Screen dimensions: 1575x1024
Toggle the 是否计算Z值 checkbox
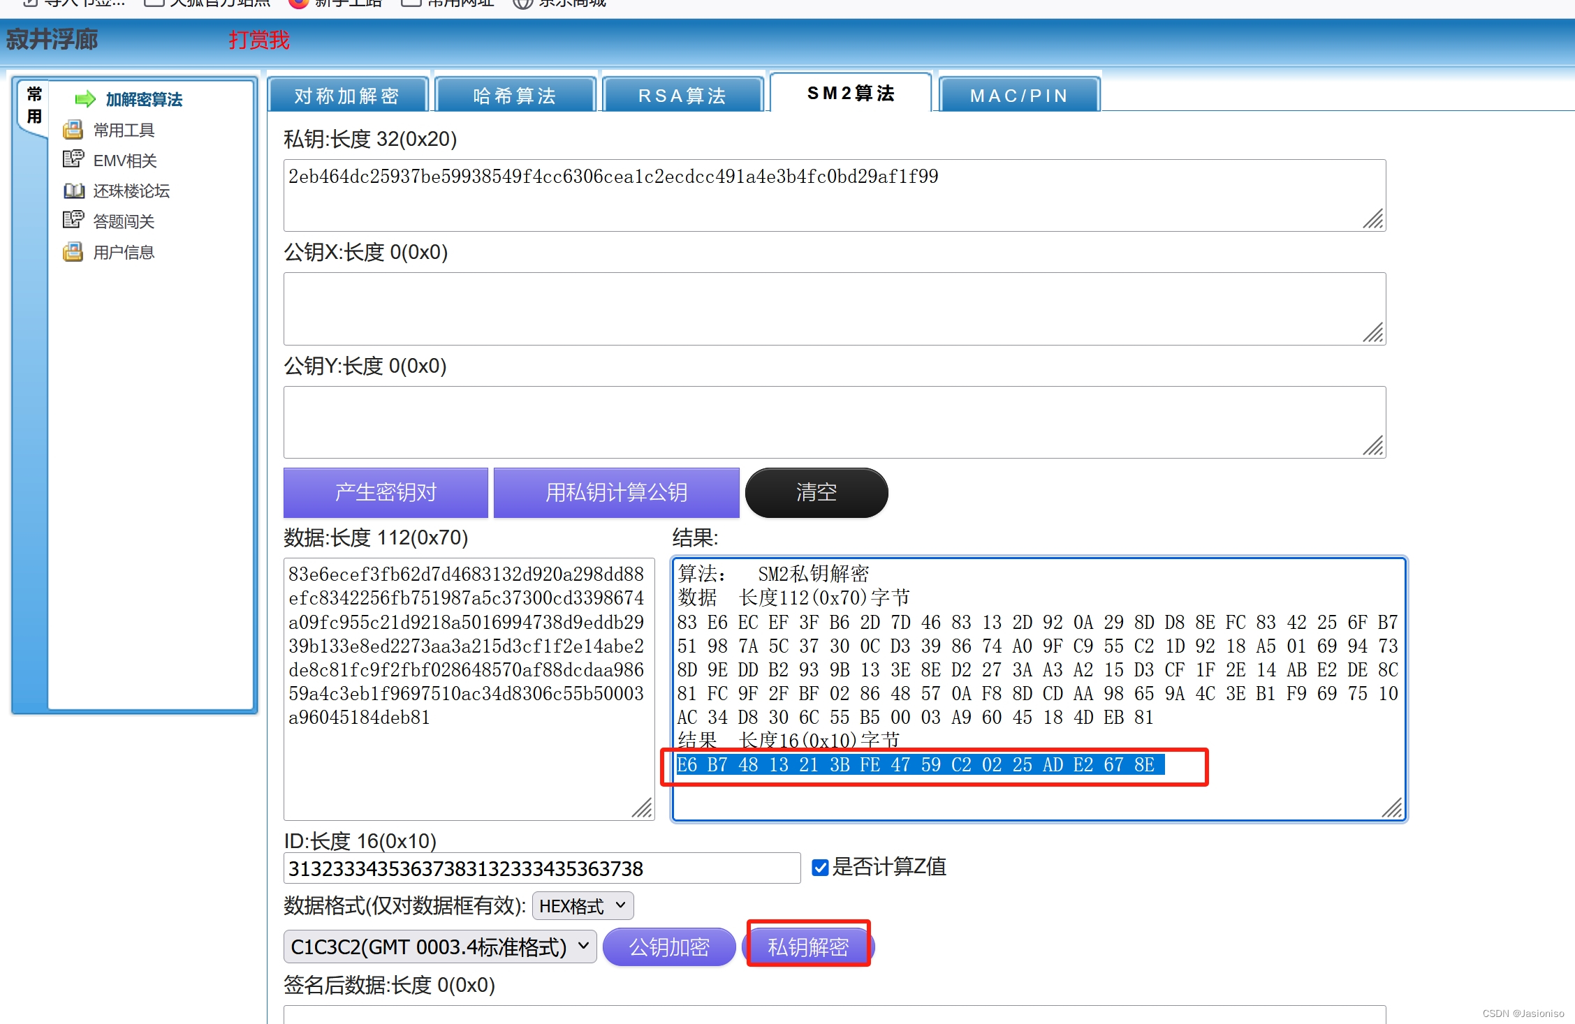point(820,868)
